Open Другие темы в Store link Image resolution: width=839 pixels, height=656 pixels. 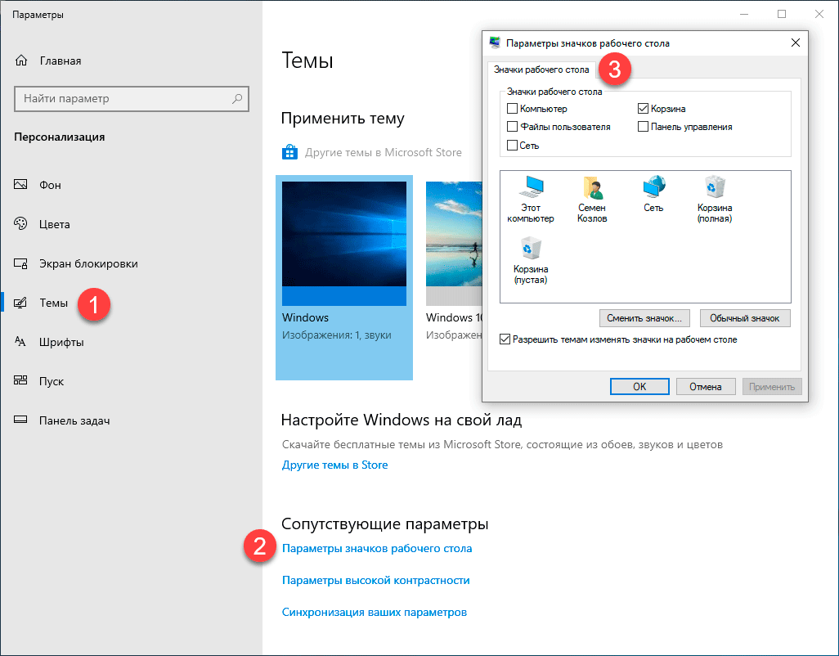(x=335, y=465)
